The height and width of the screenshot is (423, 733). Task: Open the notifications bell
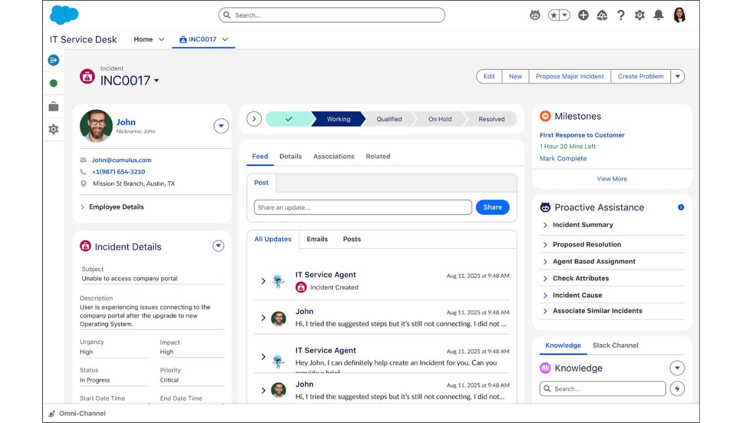coord(658,15)
